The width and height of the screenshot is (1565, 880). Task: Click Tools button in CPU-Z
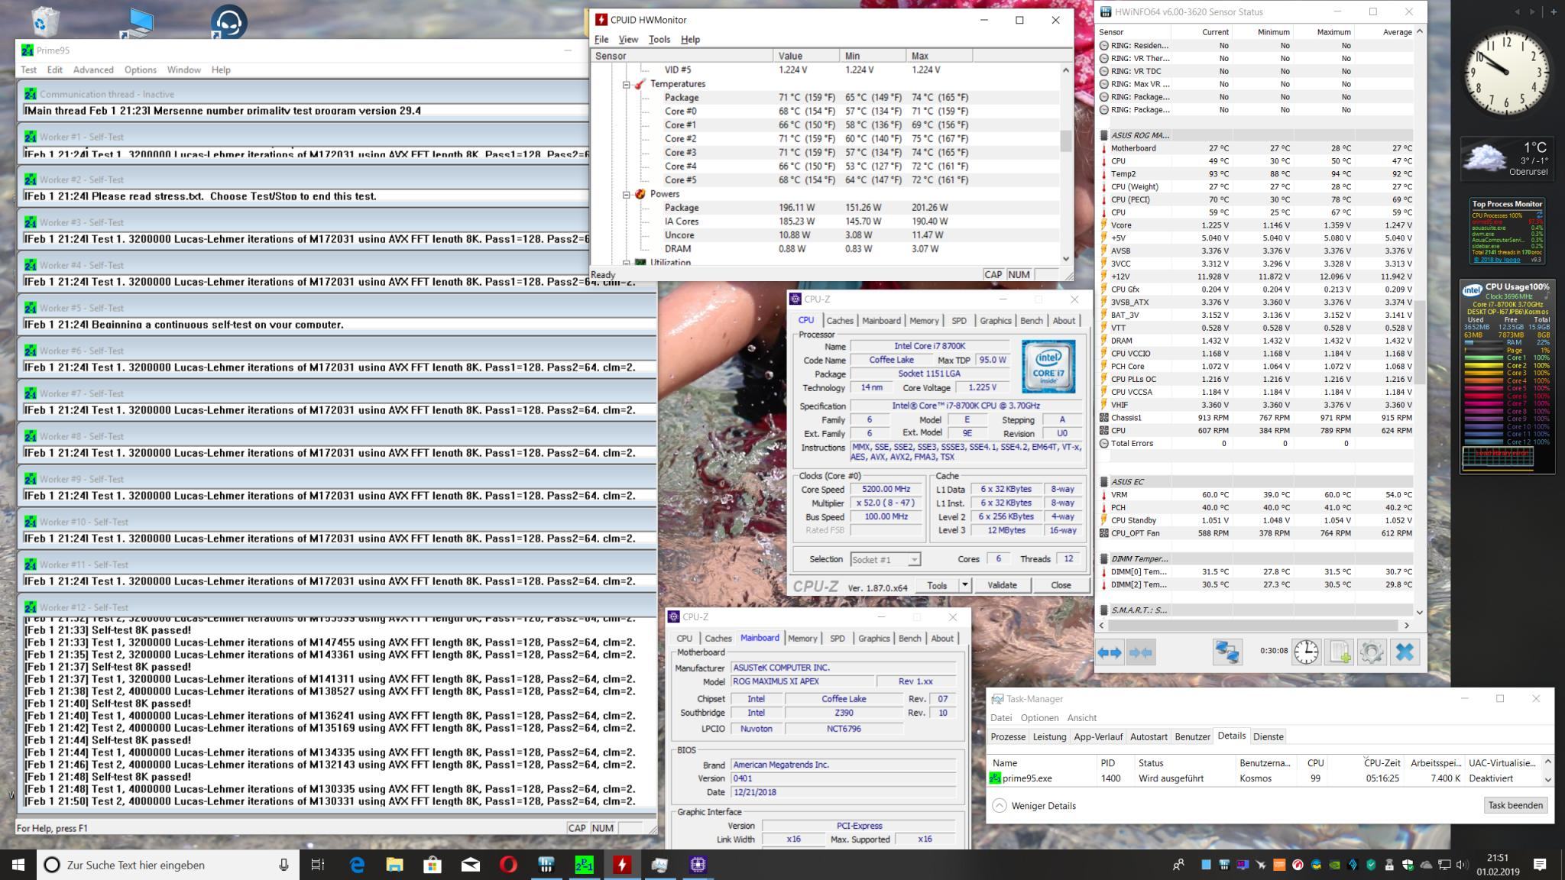point(937,585)
